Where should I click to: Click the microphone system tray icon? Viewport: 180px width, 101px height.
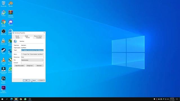(161, 99)
